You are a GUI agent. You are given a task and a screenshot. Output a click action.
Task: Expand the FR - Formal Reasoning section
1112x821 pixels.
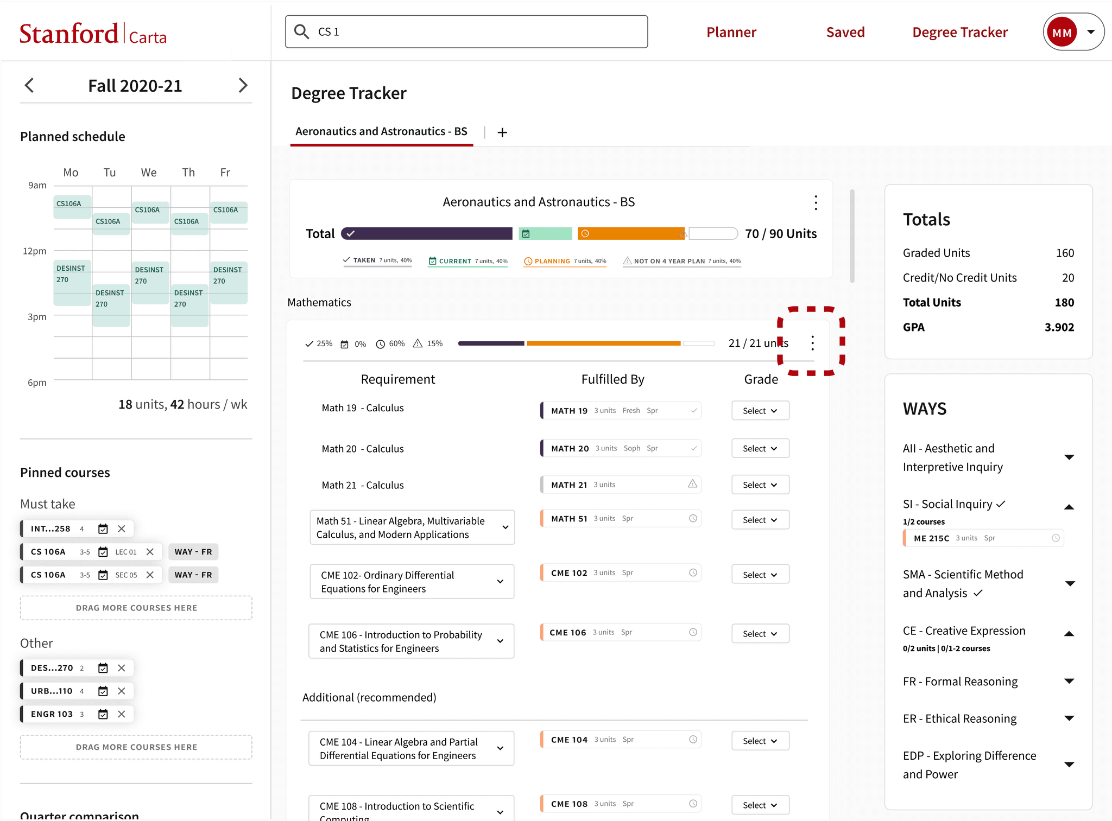click(1069, 682)
